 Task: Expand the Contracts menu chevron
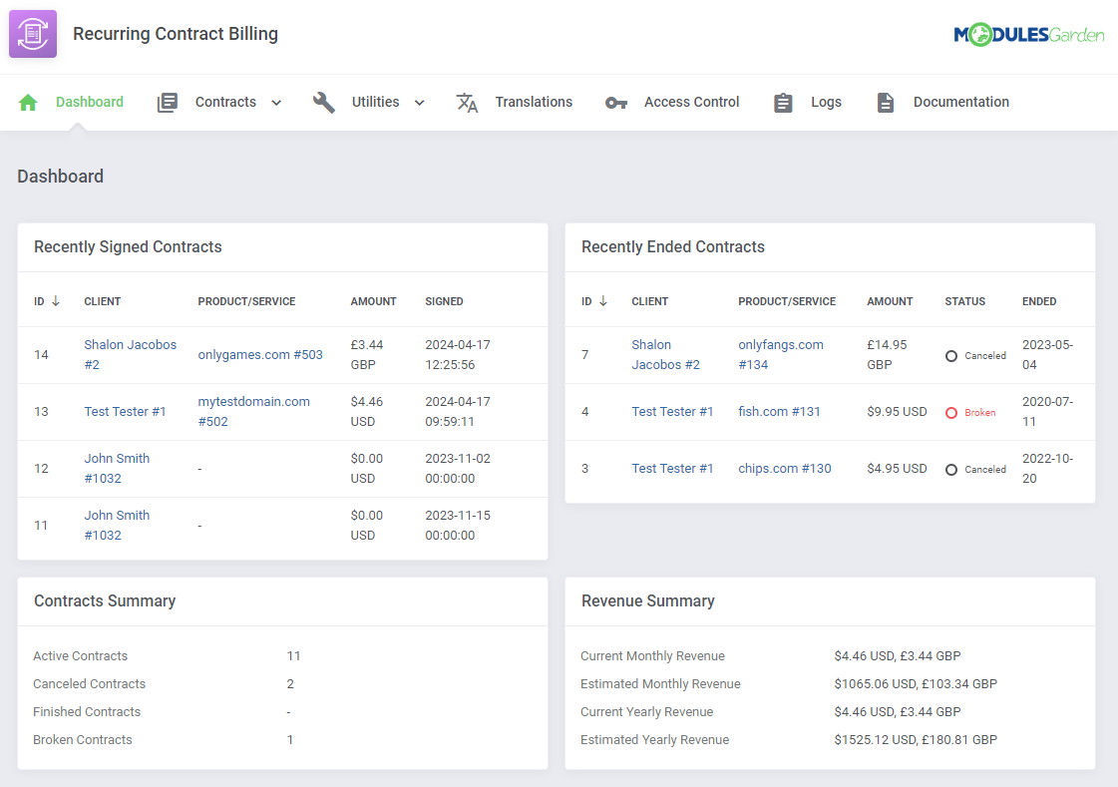pos(276,103)
